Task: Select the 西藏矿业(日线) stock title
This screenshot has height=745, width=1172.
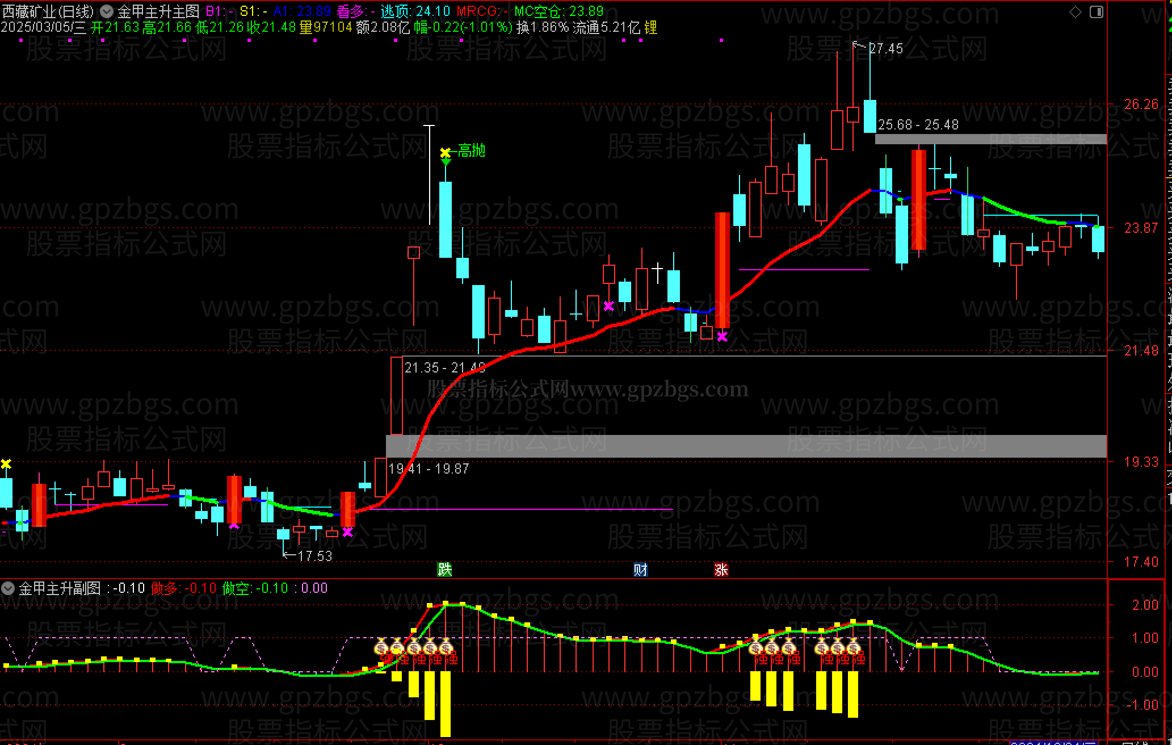Action: pos(48,11)
